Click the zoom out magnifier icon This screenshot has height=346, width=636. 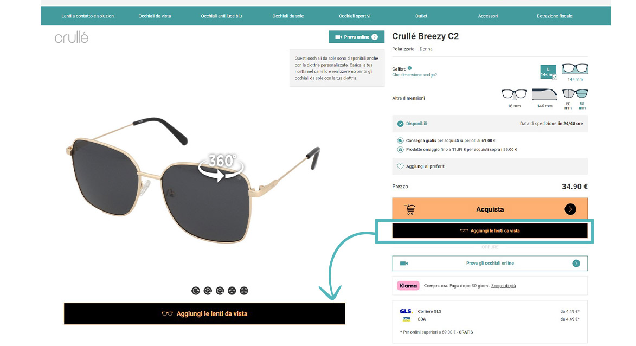[x=220, y=291]
